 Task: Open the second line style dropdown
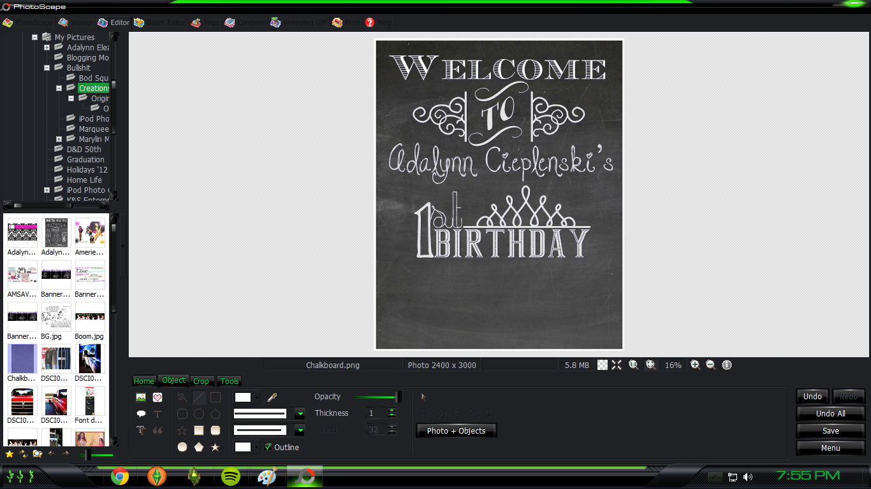(300, 430)
